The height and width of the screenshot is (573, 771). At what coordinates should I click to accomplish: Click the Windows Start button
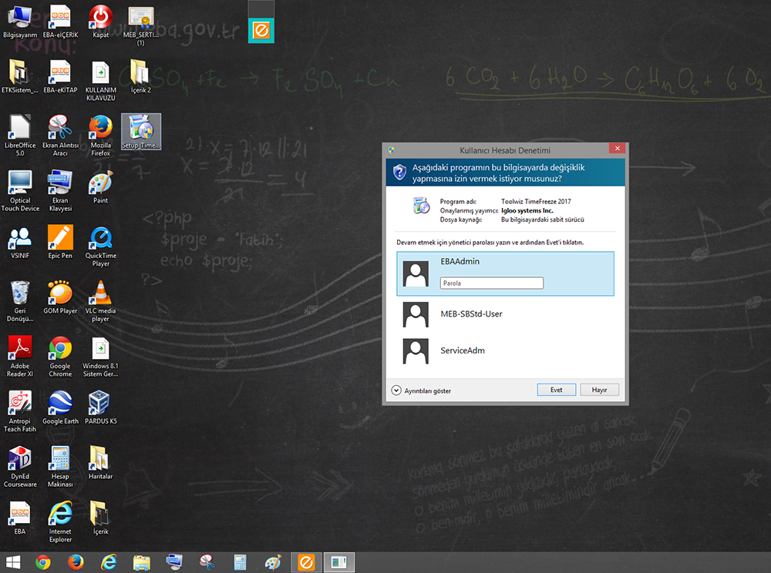pyautogui.click(x=13, y=562)
